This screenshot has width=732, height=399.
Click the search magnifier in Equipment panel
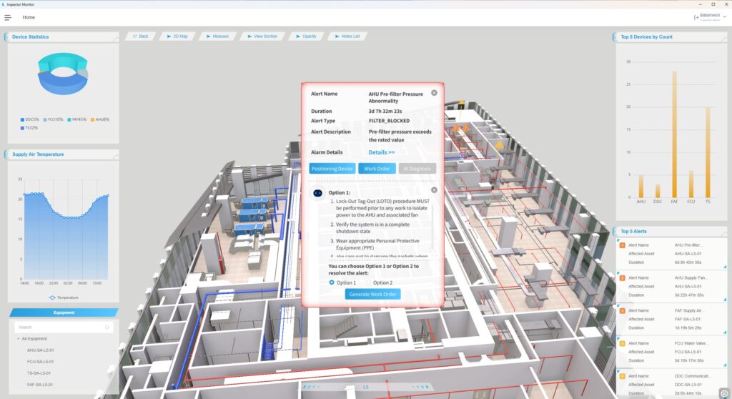pyautogui.click(x=107, y=327)
